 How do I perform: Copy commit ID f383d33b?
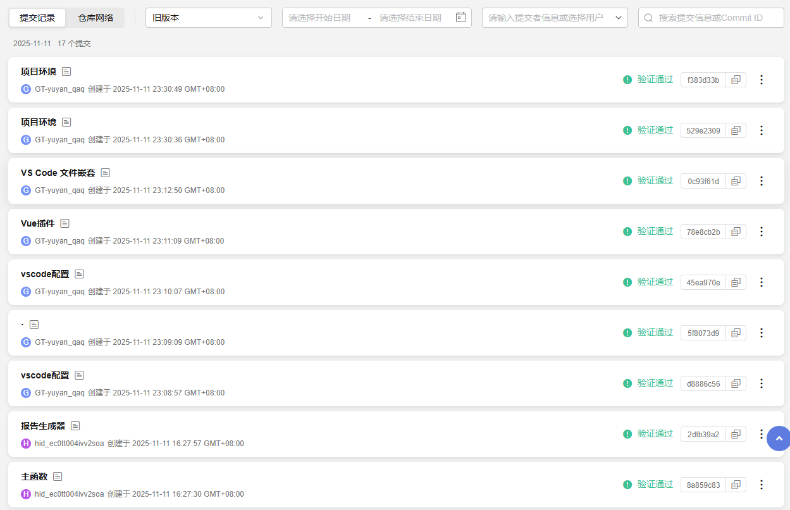[x=736, y=80]
